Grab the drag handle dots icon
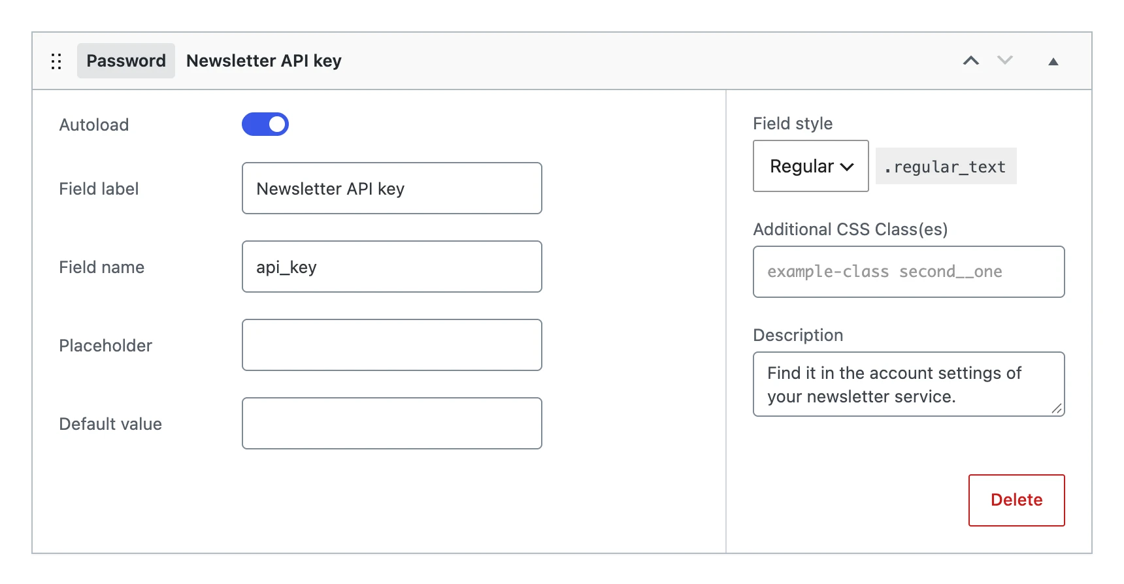The width and height of the screenshot is (1124, 584). tap(56, 61)
